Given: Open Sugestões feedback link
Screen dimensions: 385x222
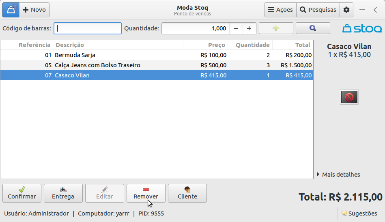Looking at the screenshot, I should tap(359, 213).
